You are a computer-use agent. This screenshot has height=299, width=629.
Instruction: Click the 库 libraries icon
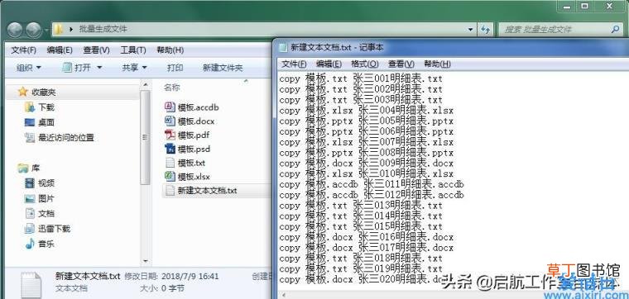point(23,168)
